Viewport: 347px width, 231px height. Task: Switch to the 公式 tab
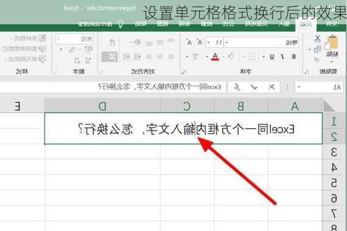pos(228,24)
